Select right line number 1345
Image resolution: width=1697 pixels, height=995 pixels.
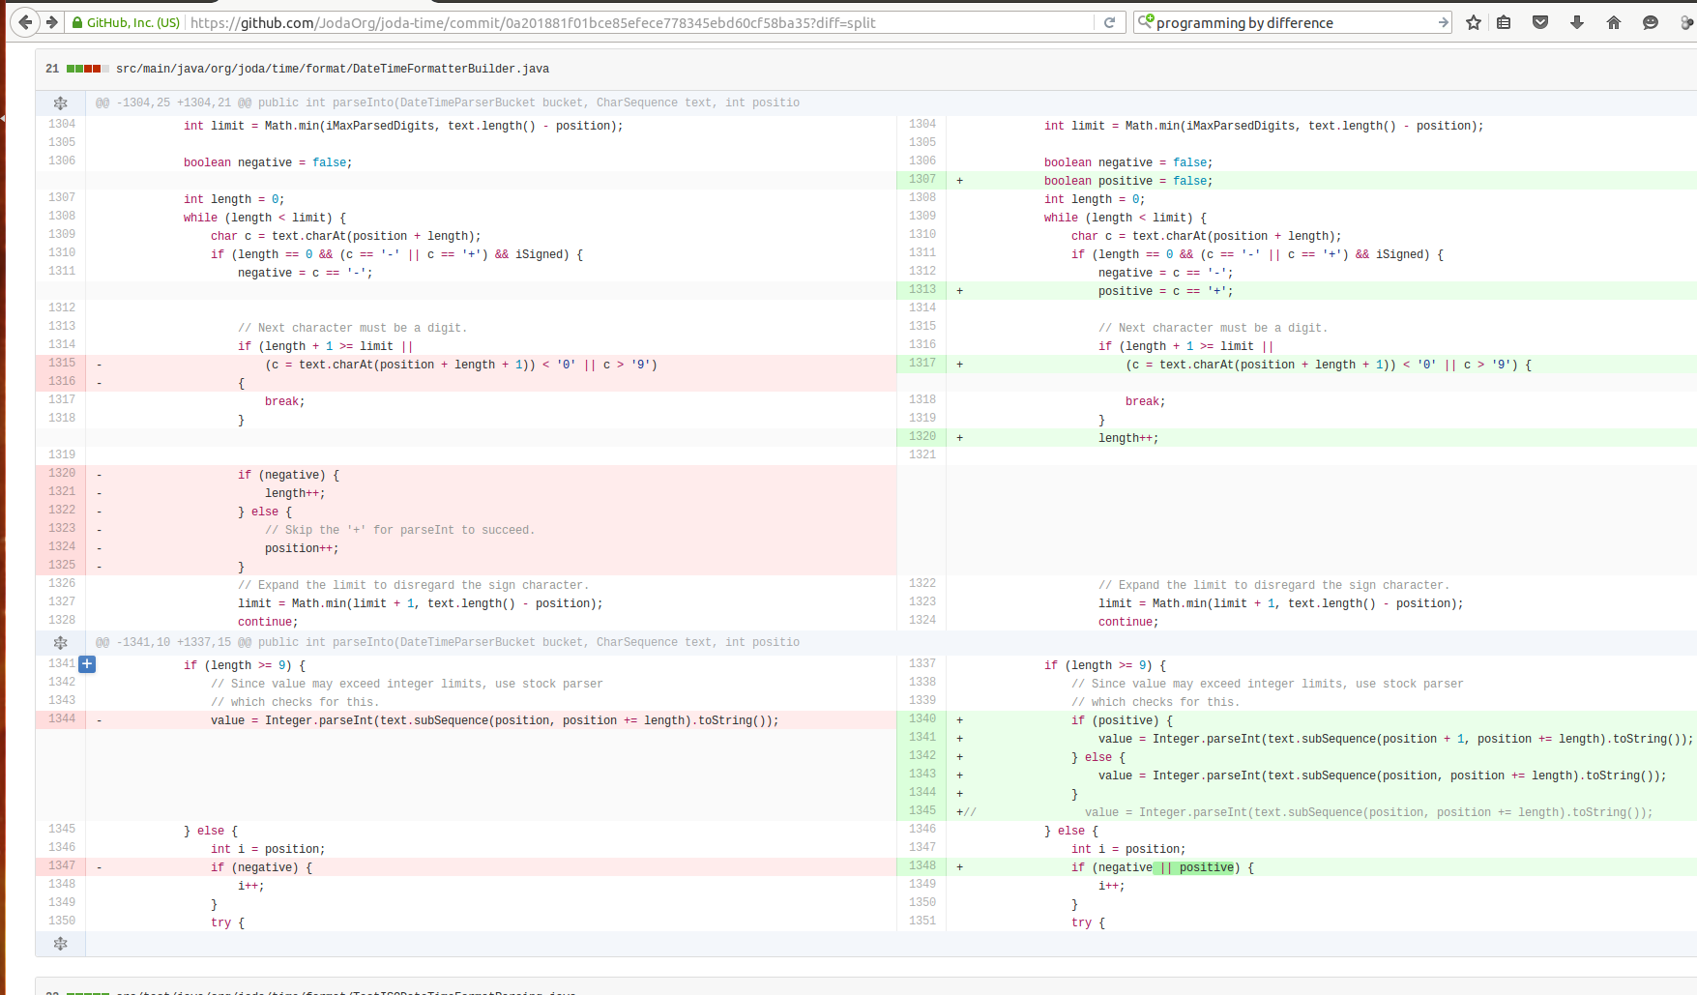tap(922, 811)
